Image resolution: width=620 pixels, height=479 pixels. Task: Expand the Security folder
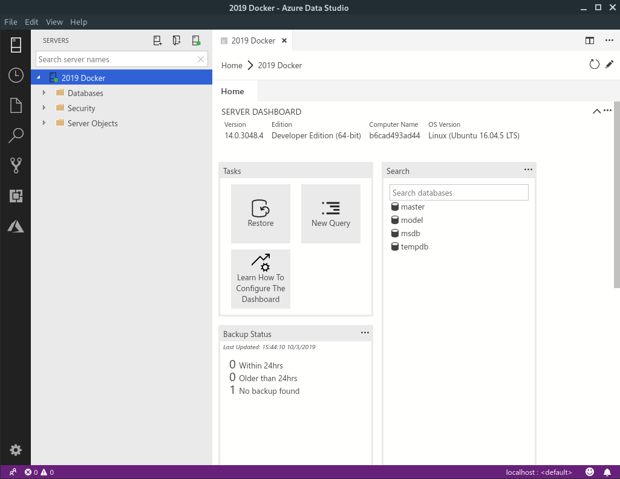[44, 108]
